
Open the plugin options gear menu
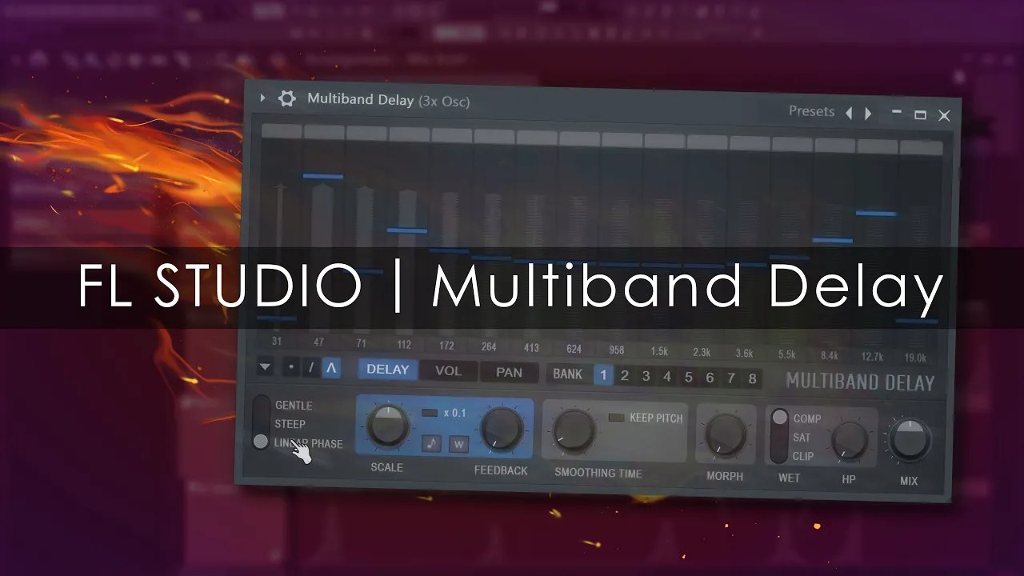(x=286, y=98)
